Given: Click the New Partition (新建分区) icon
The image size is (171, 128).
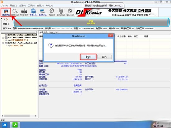Looking at the screenshot, I should point(43,12).
